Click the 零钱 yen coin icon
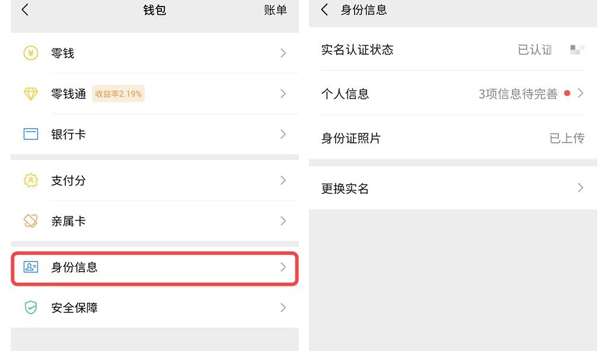Image resolution: width=612 pixels, height=351 pixels. [30, 53]
